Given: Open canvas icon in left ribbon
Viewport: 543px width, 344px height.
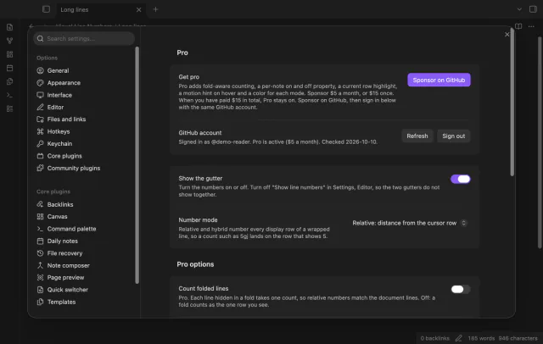Looking at the screenshot, I should [x=9, y=54].
